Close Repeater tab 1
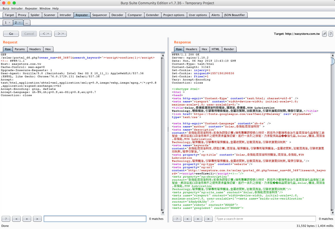This screenshot has width=335, height=229. click(10, 23)
